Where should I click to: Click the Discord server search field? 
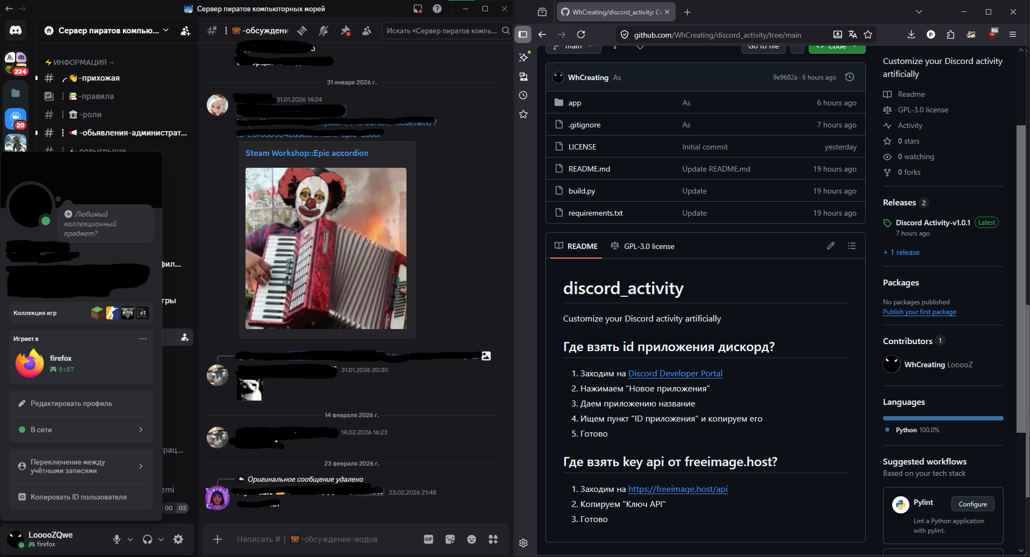pos(447,31)
